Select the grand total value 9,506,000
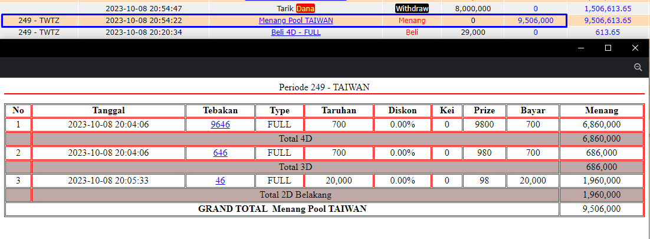This screenshot has width=650, height=239. point(602,209)
